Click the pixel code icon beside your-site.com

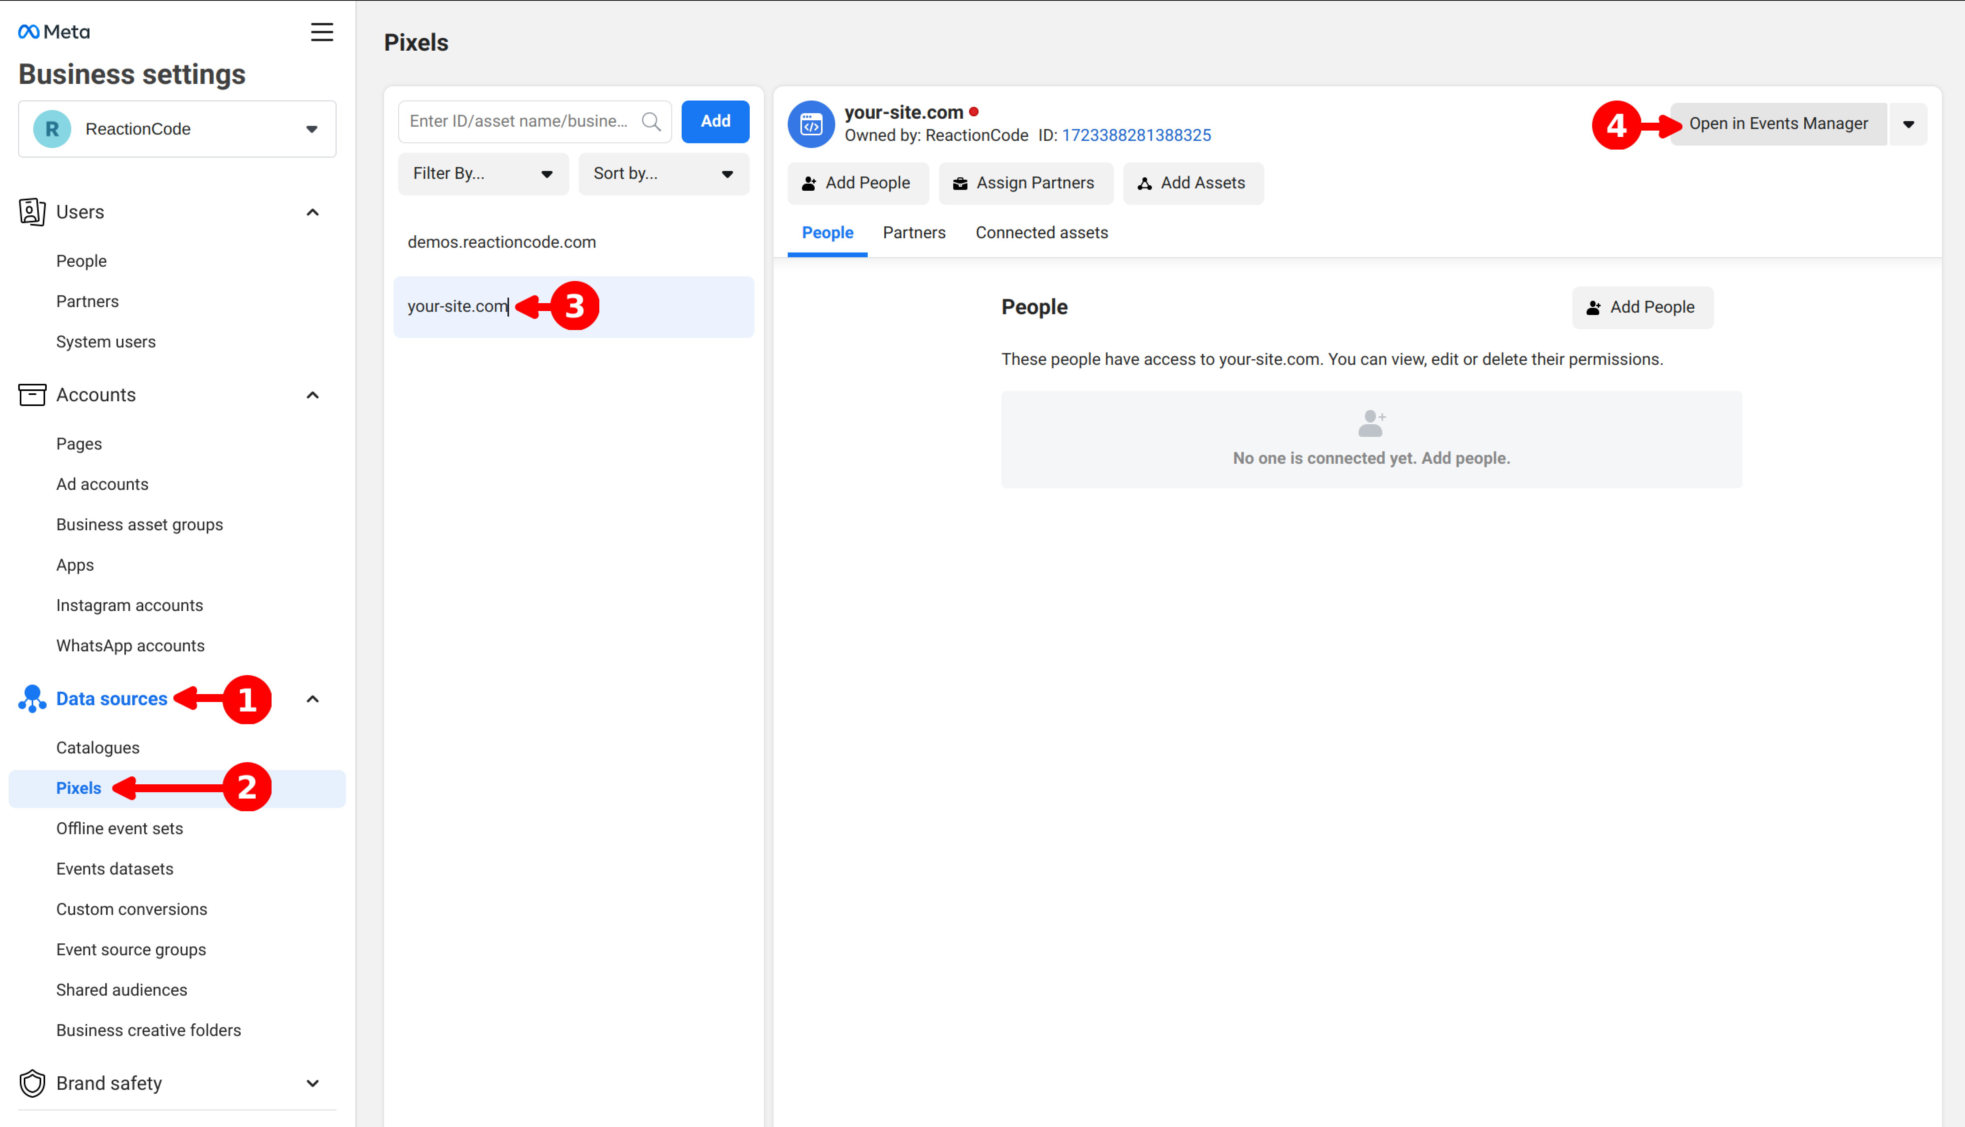(811, 124)
